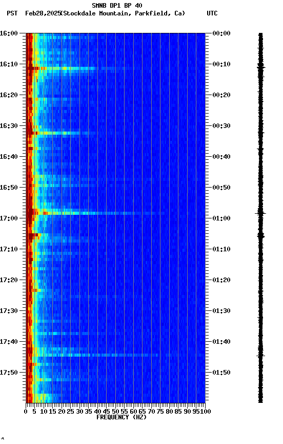Click the 16:30 PST time label

pos(9,126)
